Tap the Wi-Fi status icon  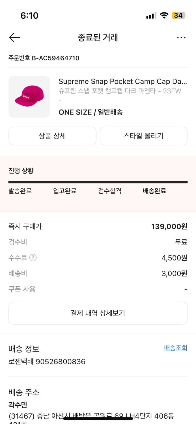point(164,16)
